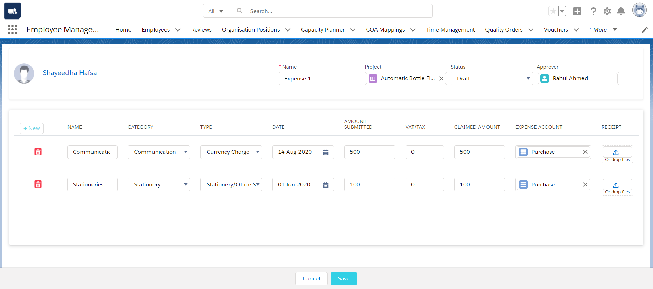Go to the Time Management tab
Viewport: 653px width, 289px height.
pos(450,30)
